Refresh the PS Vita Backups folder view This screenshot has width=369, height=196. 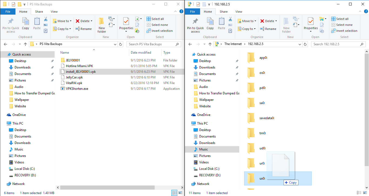(121, 44)
